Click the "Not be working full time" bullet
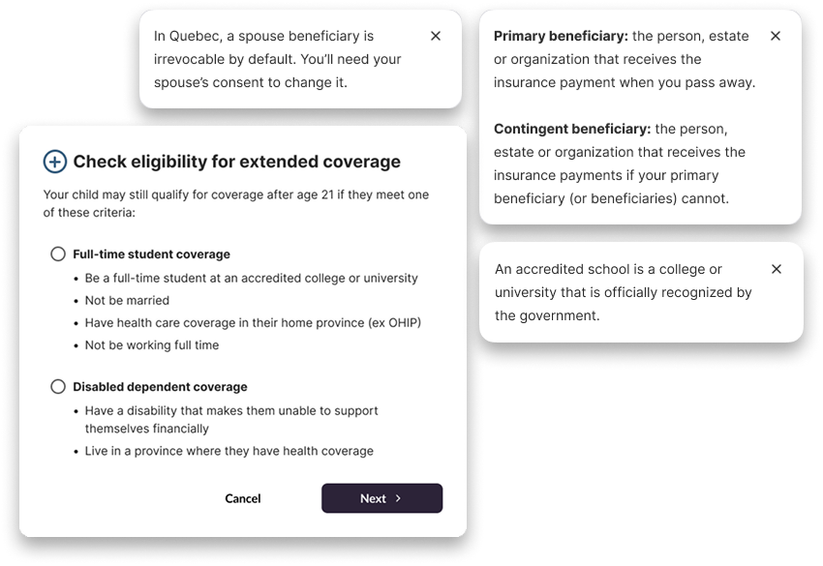Viewport: 823px width, 566px height. coord(152,344)
